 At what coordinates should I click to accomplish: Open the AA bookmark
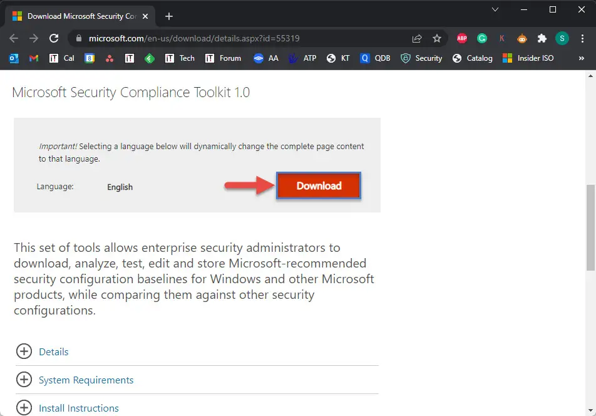point(266,58)
